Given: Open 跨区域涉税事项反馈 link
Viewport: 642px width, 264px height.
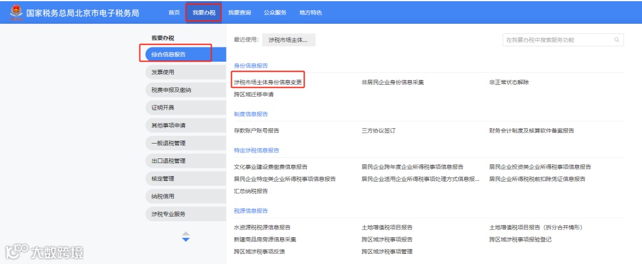Looking at the screenshot, I should (260, 252).
